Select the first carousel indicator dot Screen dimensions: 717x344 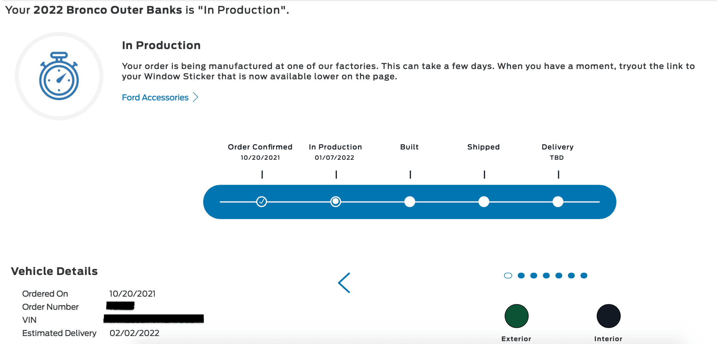(x=508, y=276)
